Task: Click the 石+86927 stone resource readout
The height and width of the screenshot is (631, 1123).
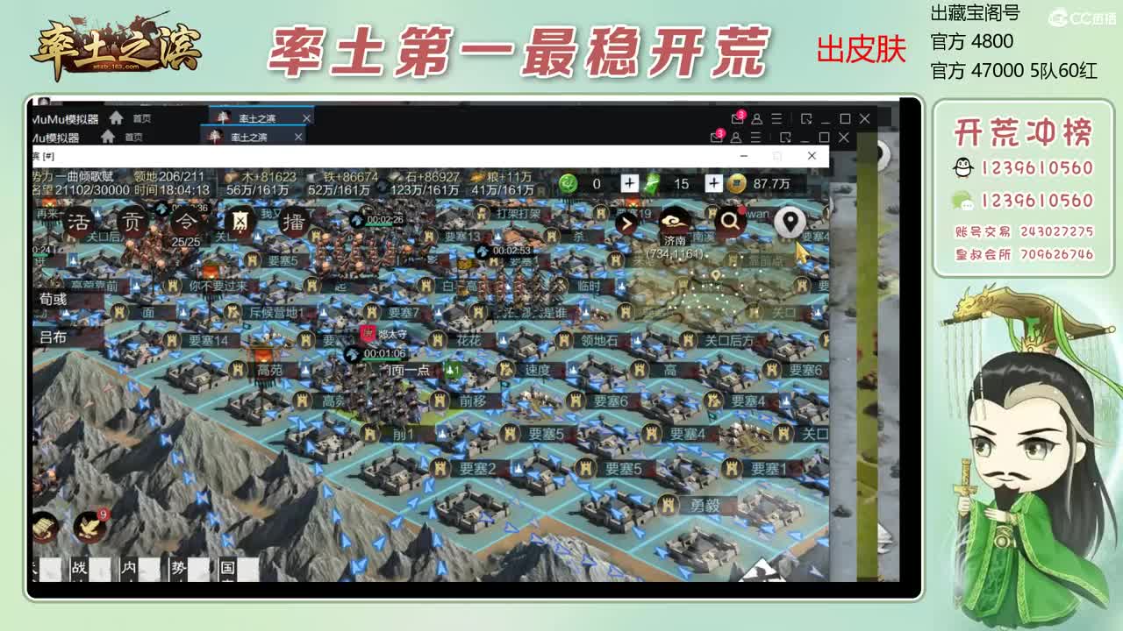Action: tap(426, 176)
